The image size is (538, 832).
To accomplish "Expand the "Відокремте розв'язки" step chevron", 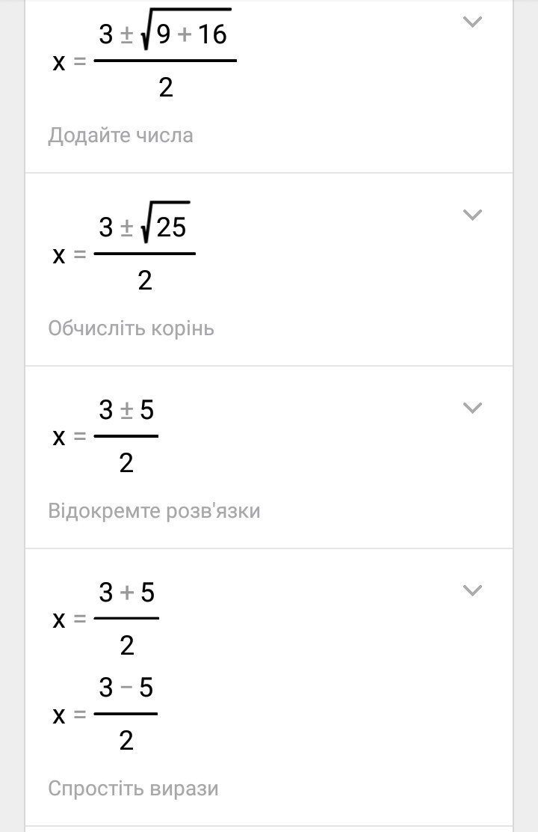I will [x=472, y=408].
